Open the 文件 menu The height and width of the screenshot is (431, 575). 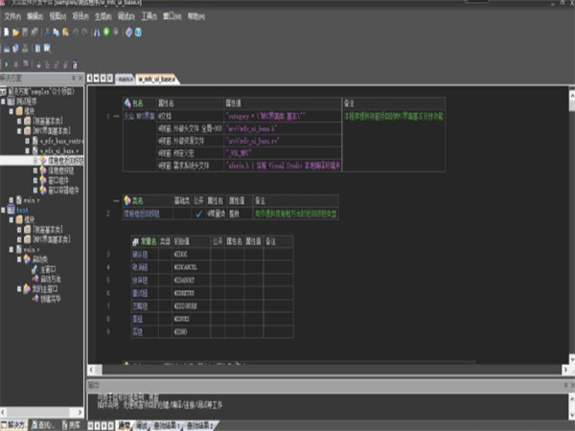[x=11, y=16]
